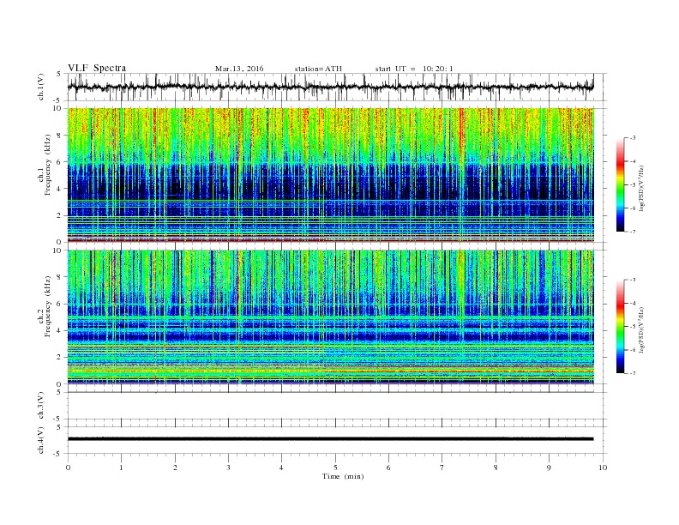679x525 pixels.
Task: Click the "7" tick on the time axis
Action: click(442, 468)
